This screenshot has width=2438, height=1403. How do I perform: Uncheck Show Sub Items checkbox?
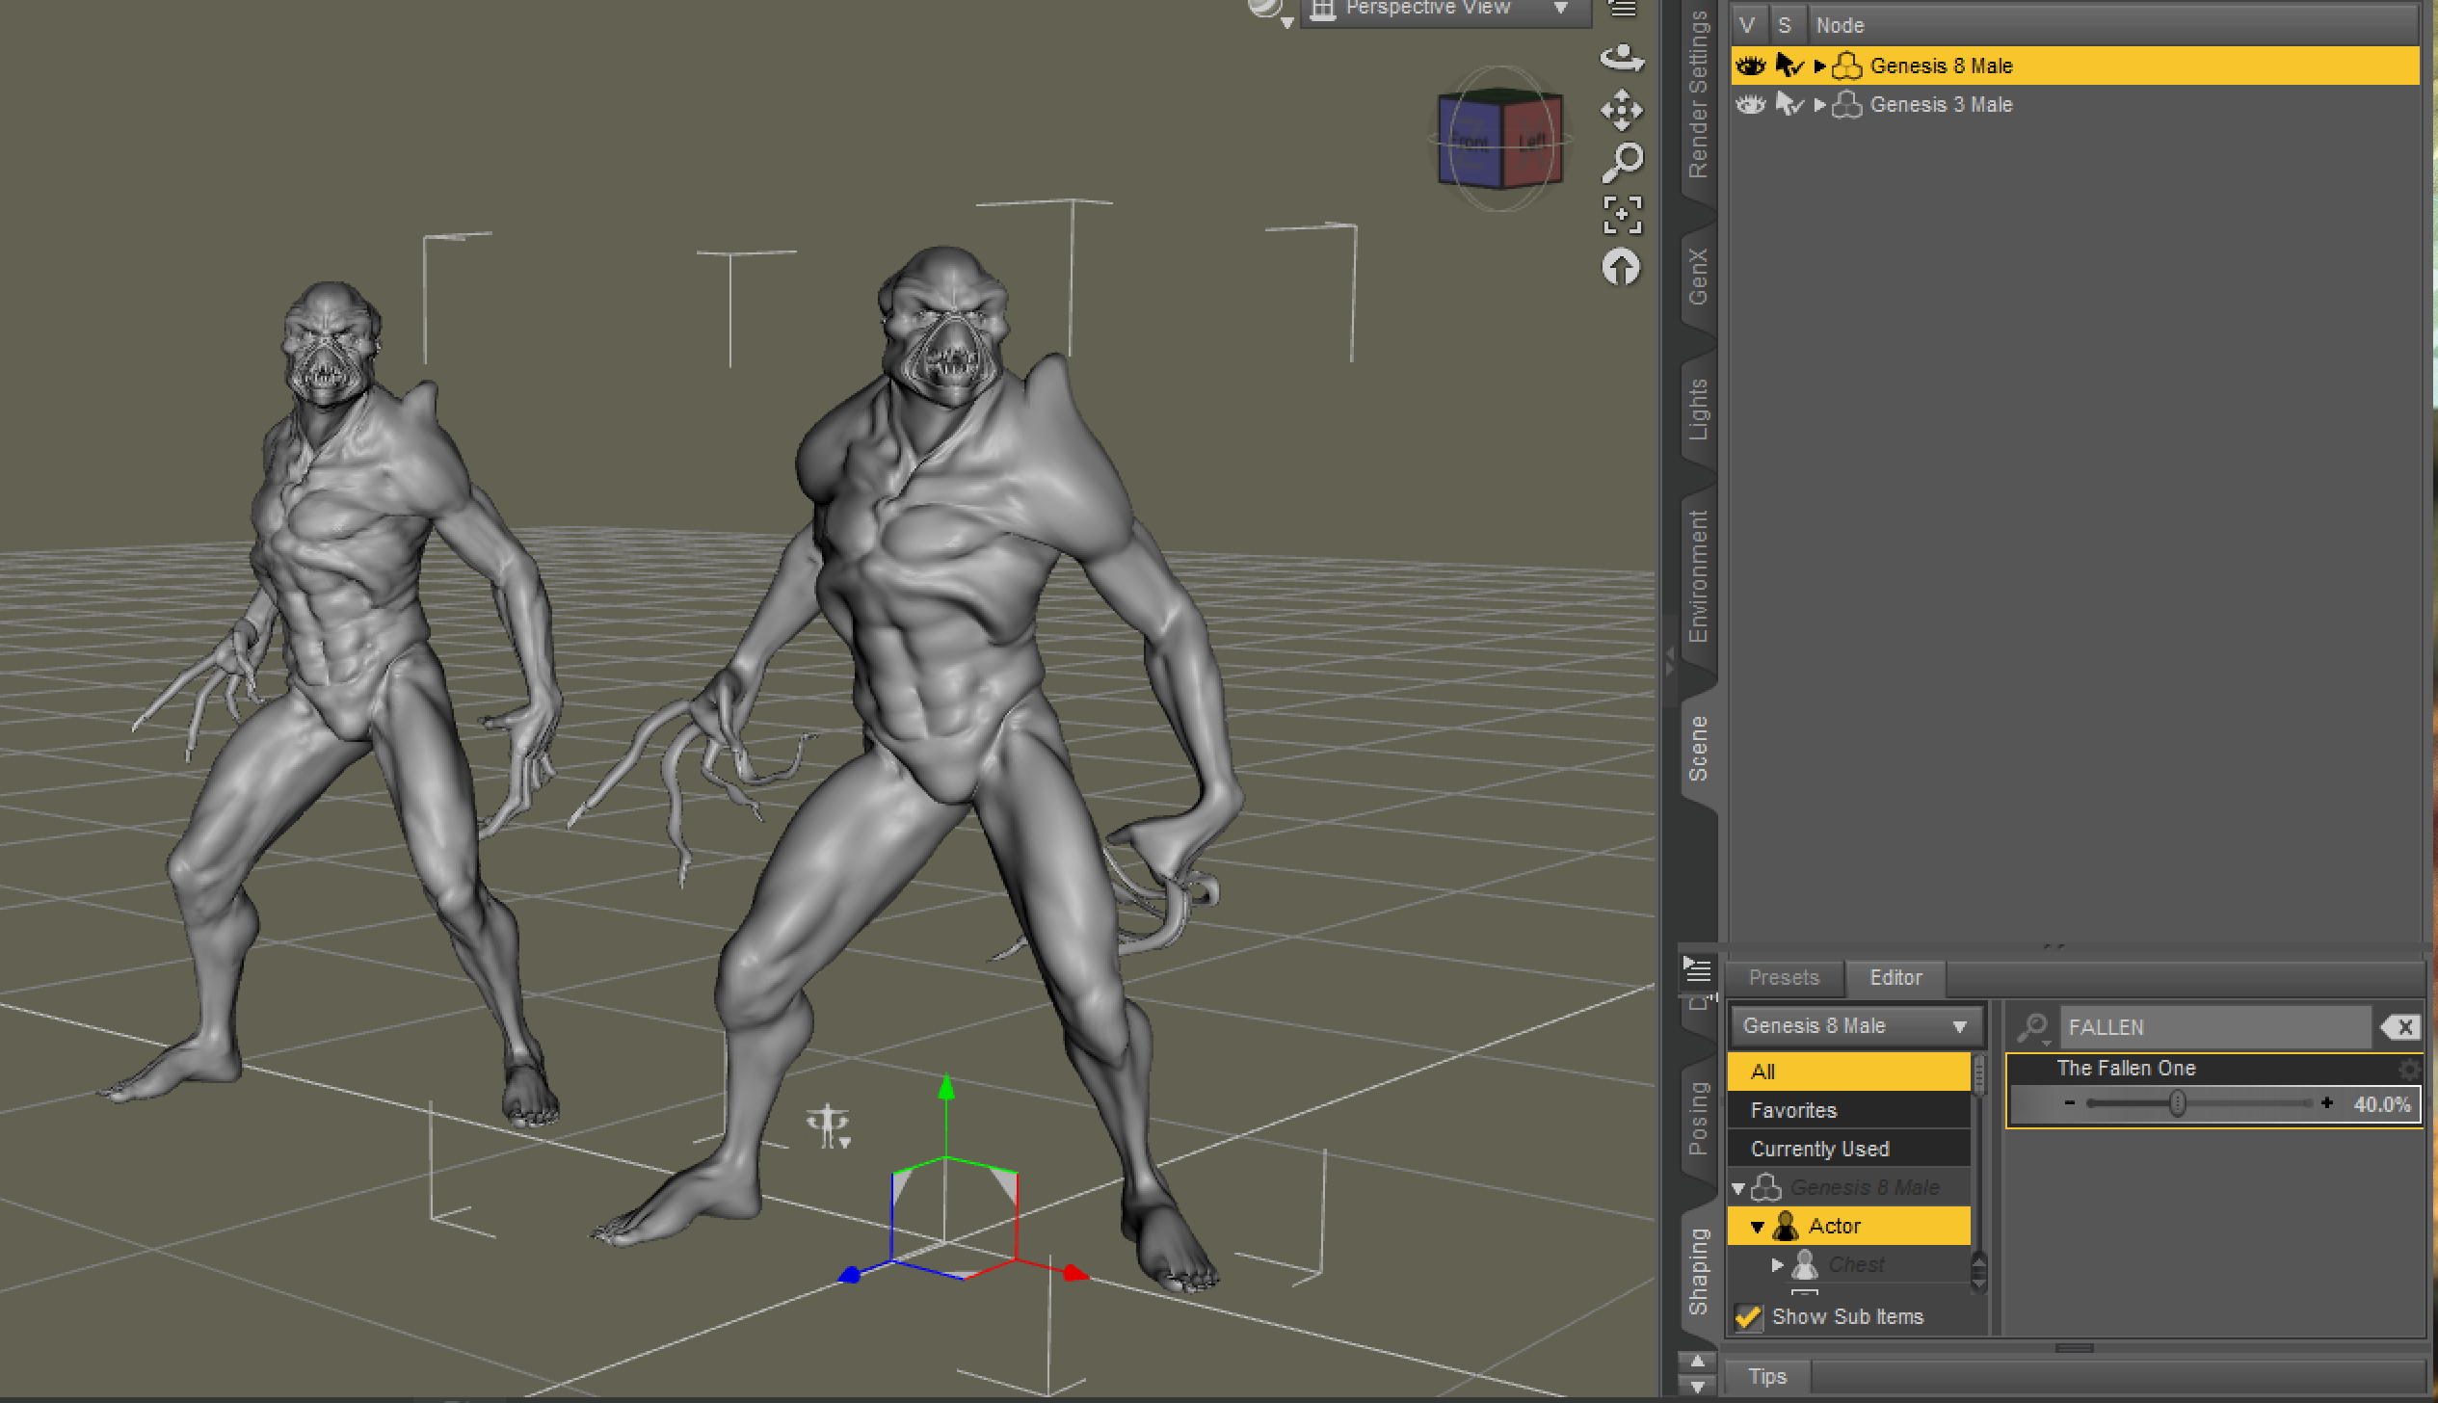tap(1748, 1316)
